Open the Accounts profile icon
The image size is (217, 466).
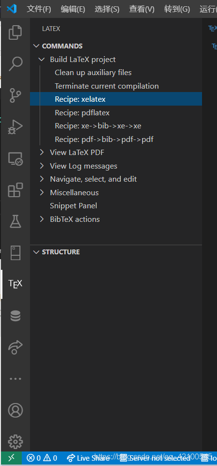(15, 410)
